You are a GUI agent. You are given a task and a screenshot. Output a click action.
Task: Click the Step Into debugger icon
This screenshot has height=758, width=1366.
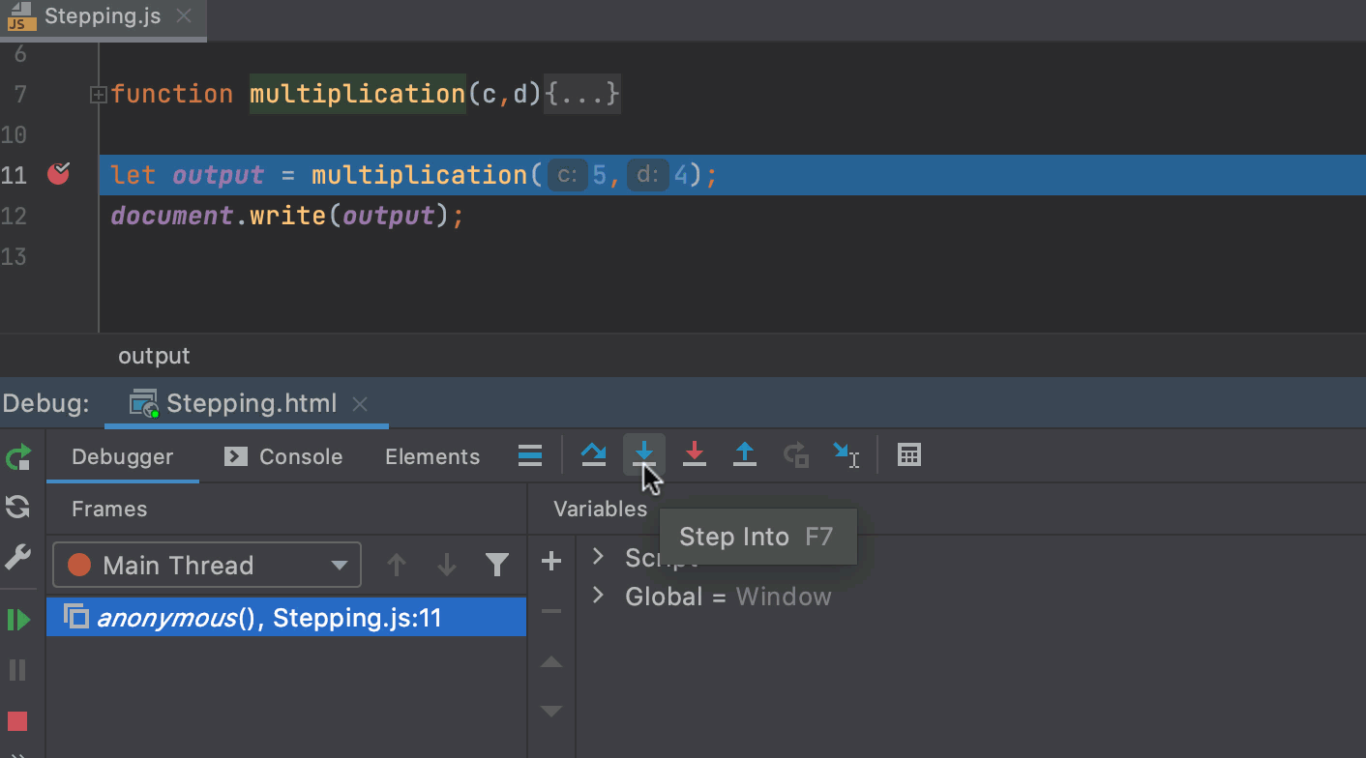coord(644,455)
